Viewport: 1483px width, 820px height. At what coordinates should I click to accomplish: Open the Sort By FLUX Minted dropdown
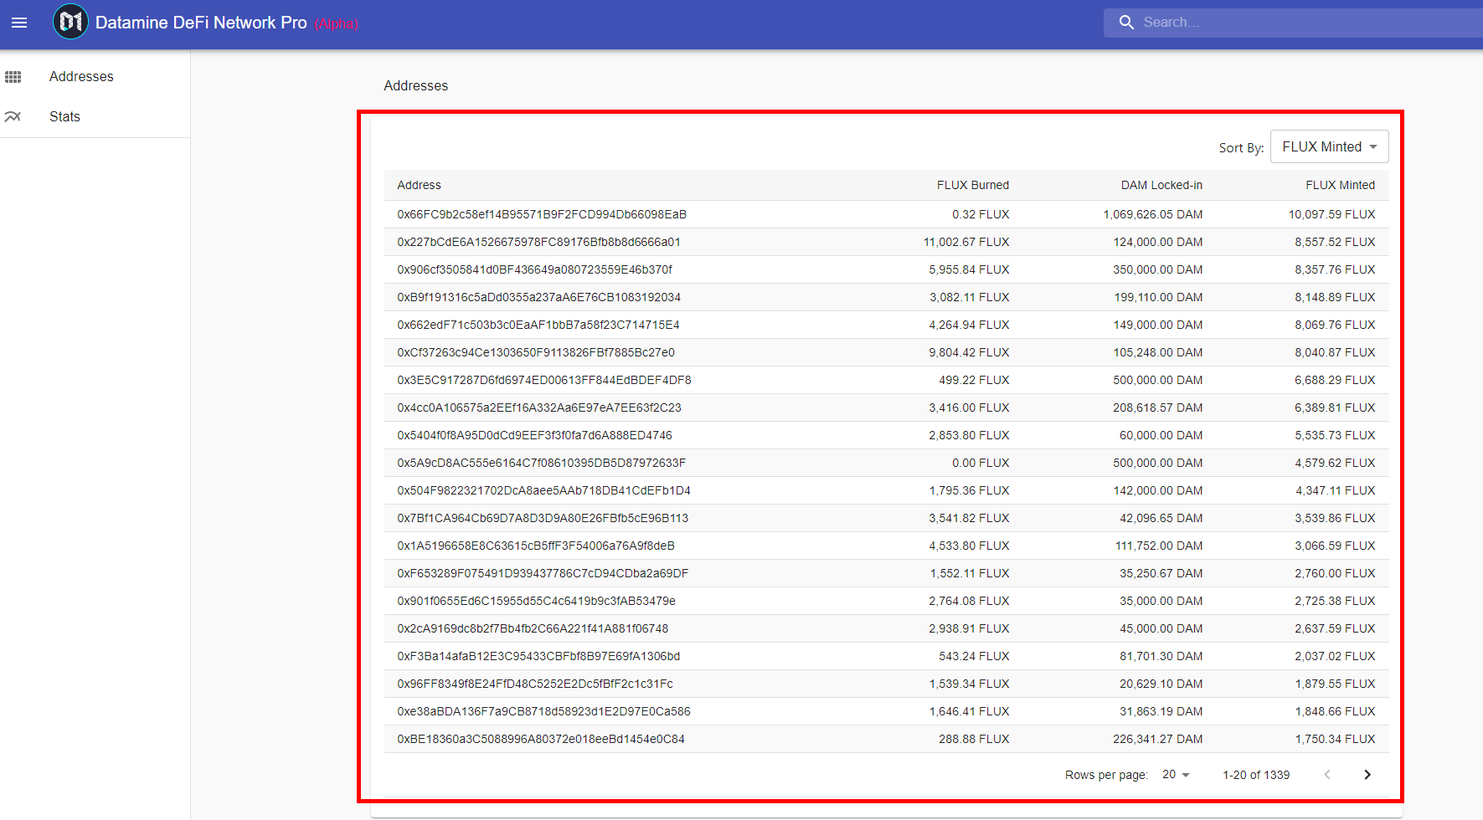pyautogui.click(x=1330, y=146)
